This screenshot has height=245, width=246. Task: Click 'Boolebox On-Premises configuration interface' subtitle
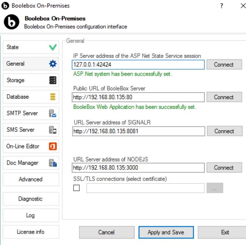[x=76, y=27]
